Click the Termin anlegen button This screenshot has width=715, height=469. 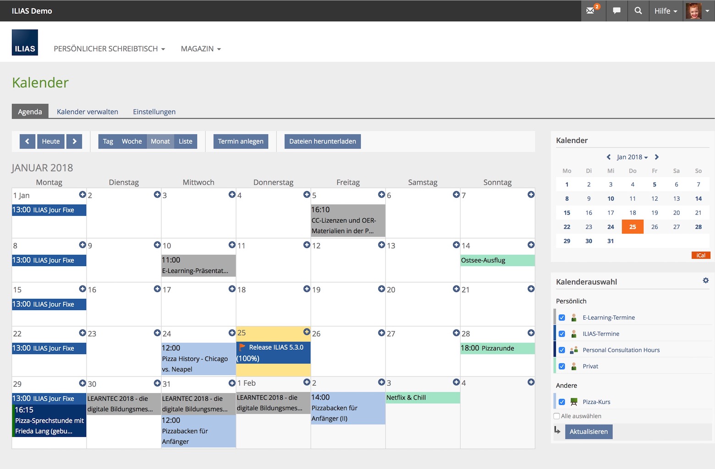point(241,142)
